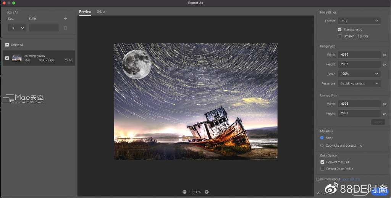Click the "24 MB" file size text
The image size is (391, 198).
pos(69,60)
